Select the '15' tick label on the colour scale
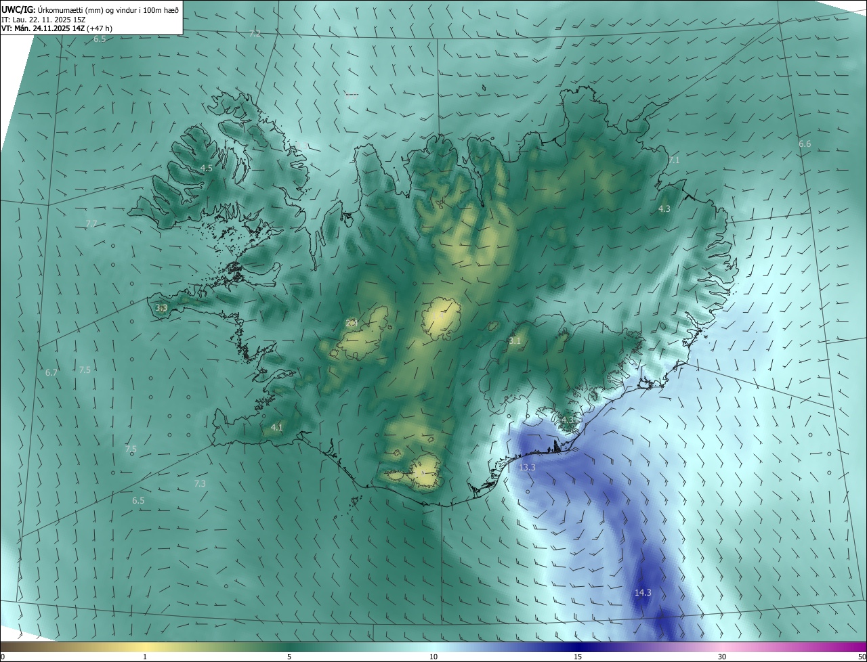Viewport: 867px width, 662px height. 578,657
